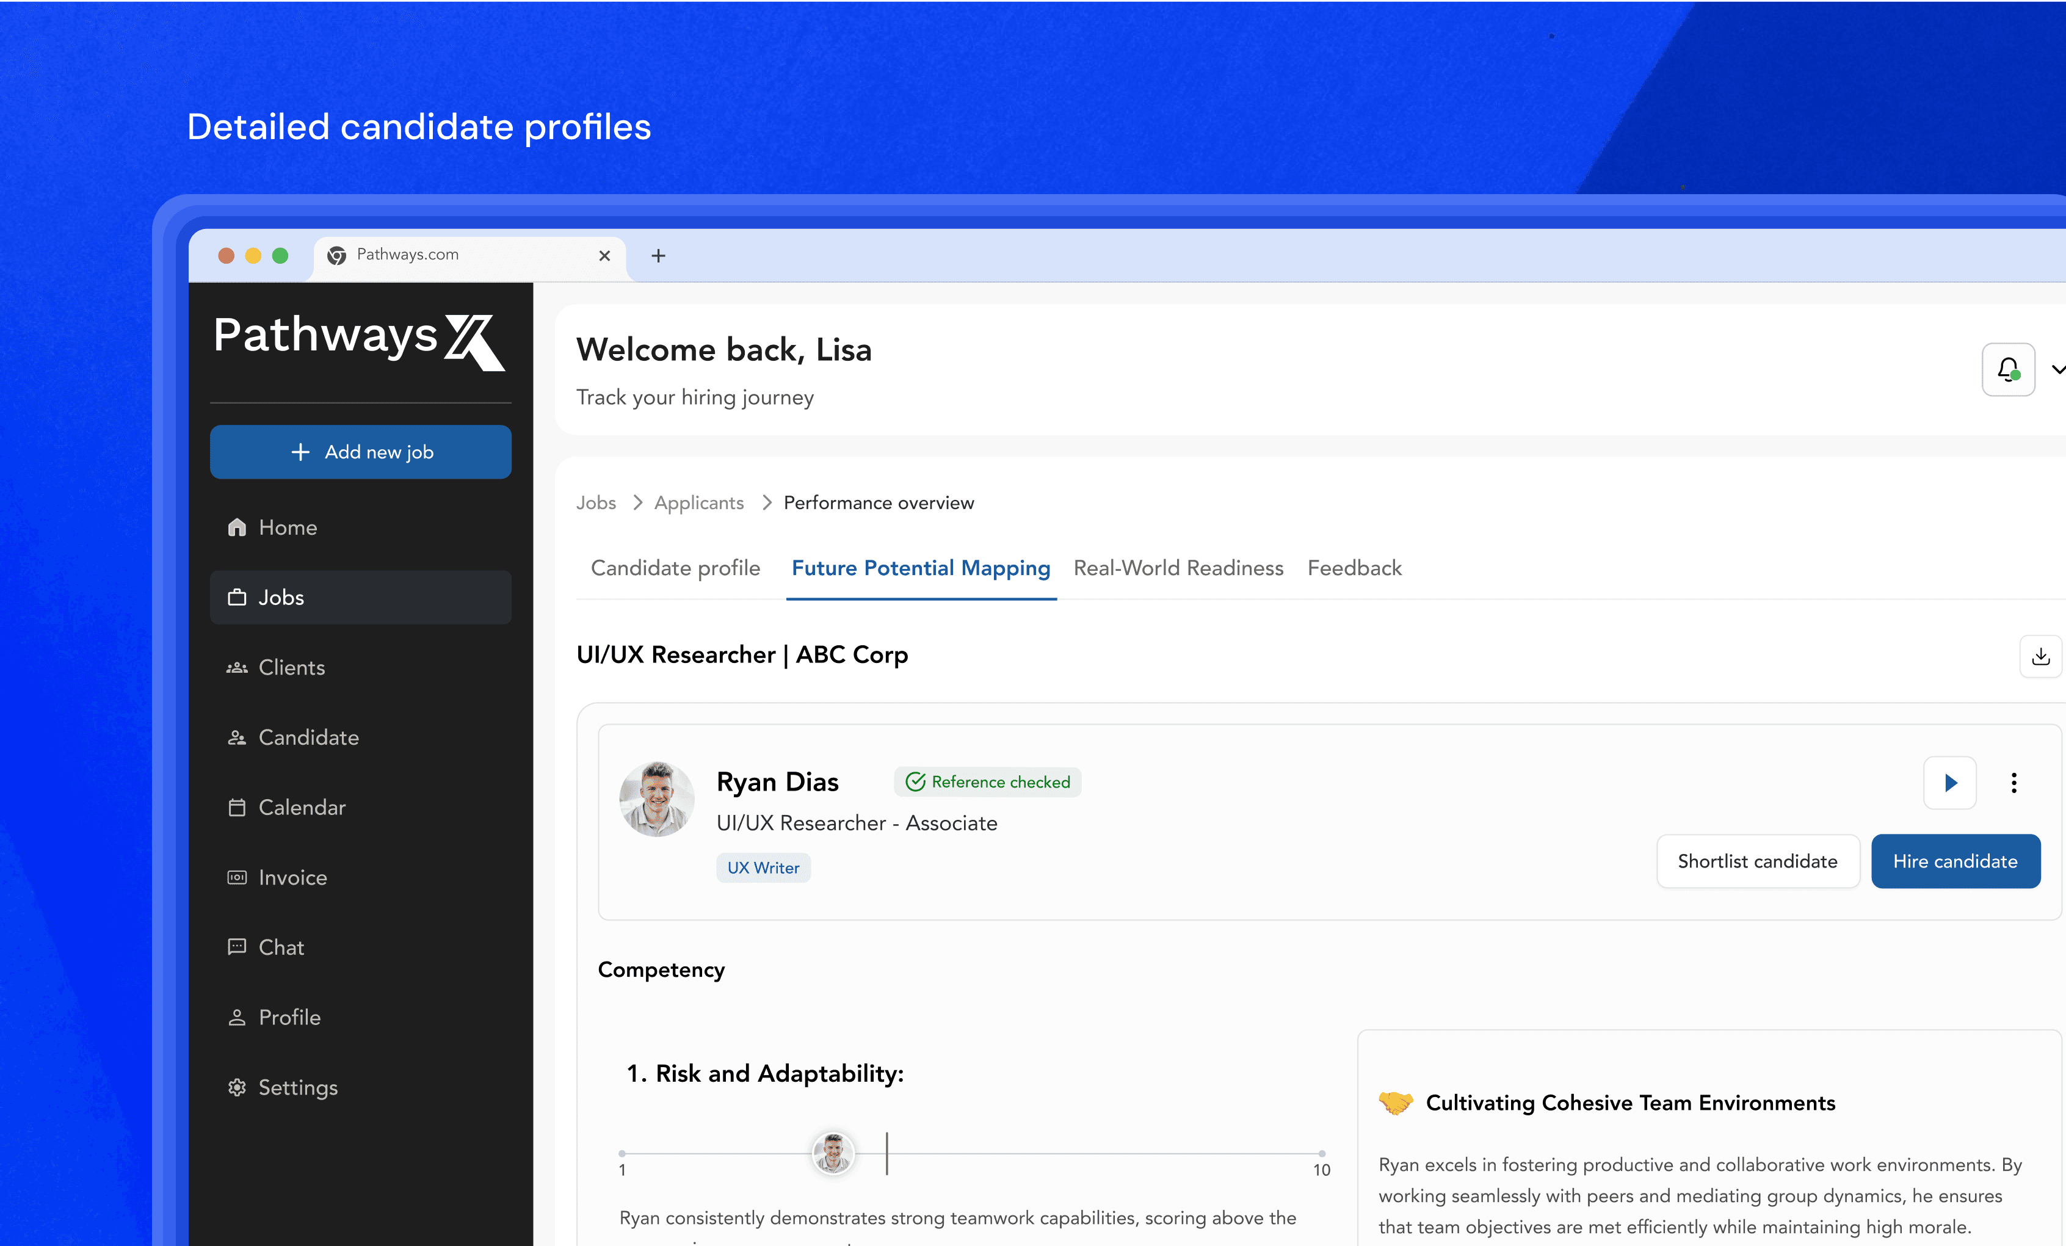This screenshot has height=1246, width=2066.
Task: Go to Home in the sidebar
Action: tap(361, 527)
